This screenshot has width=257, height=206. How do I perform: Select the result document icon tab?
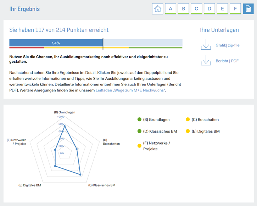[x=248, y=9]
